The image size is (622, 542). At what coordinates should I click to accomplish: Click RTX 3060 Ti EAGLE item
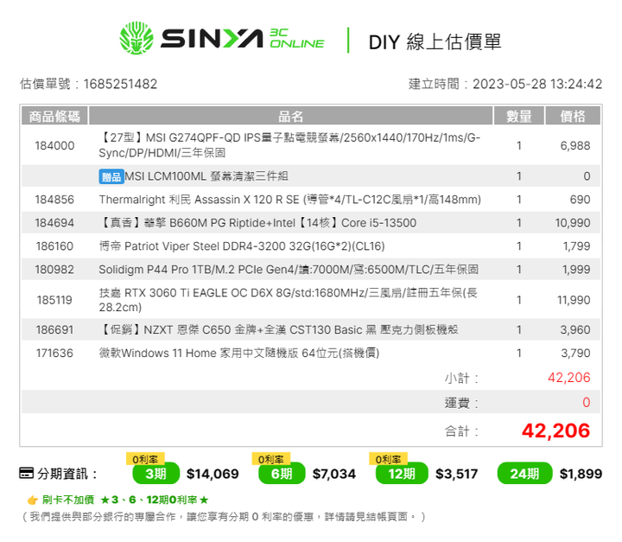tap(288, 300)
